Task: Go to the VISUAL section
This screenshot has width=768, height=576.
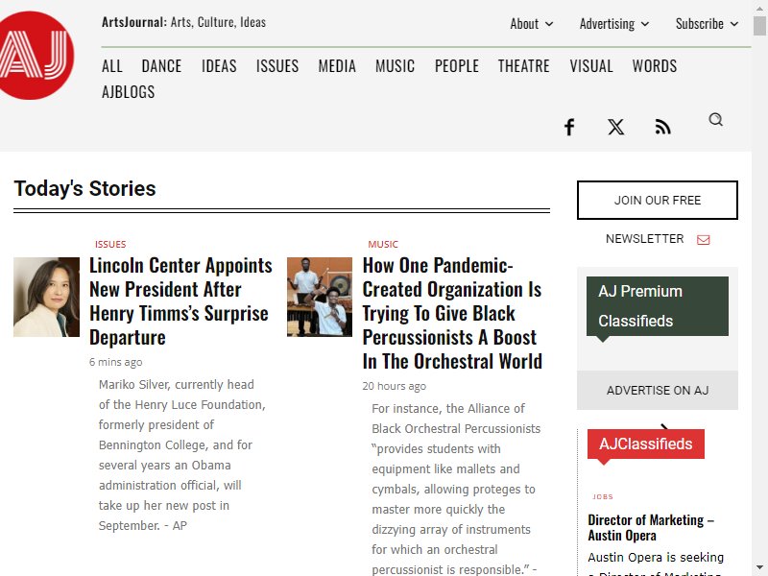Action: pos(591,65)
